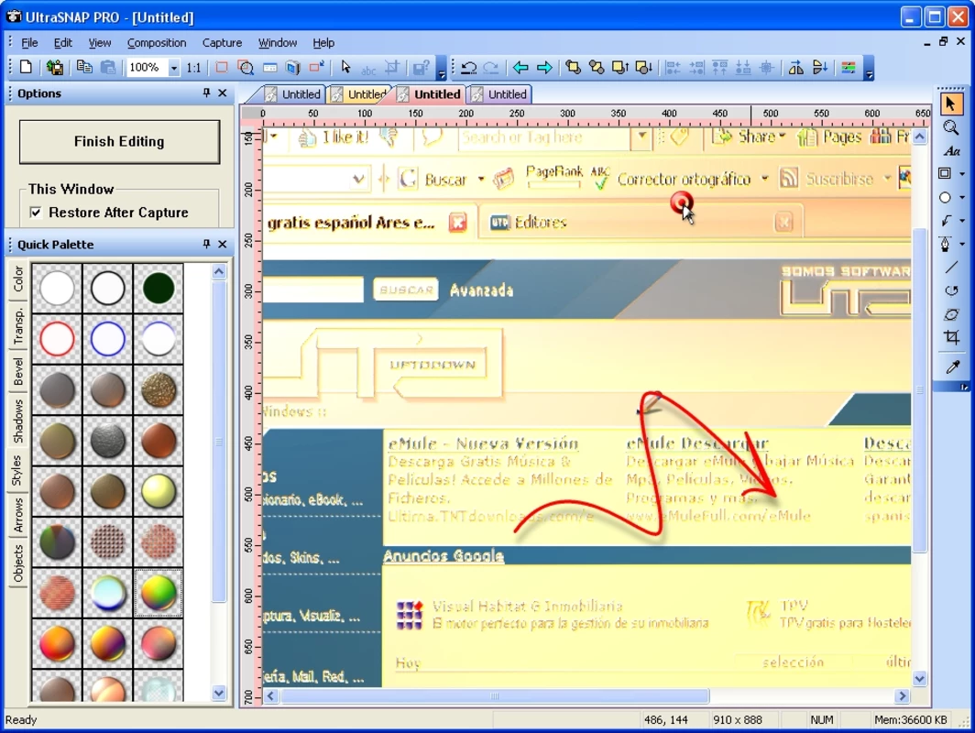
Task: Pick the dark green sphere style
Action: [158, 288]
